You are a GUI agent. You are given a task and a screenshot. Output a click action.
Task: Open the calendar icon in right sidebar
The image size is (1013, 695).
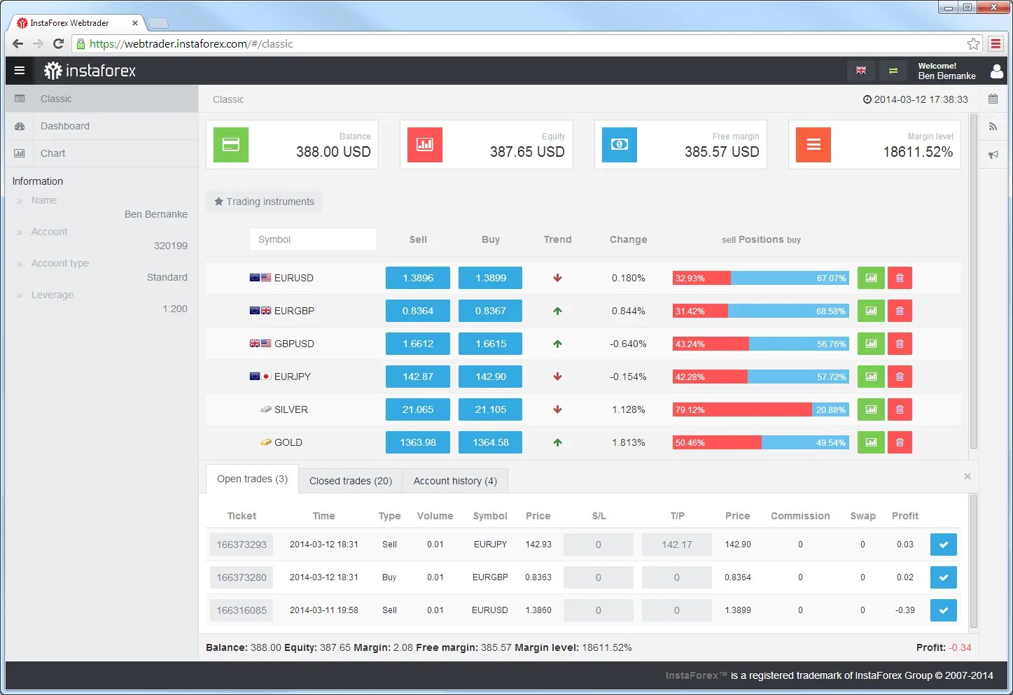pos(993,99)
